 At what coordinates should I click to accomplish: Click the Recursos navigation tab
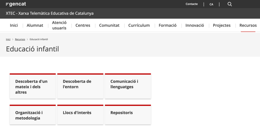[x=248, y=25]
